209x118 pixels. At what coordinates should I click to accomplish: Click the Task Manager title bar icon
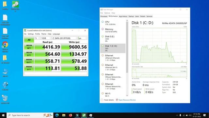coord(102,10)
